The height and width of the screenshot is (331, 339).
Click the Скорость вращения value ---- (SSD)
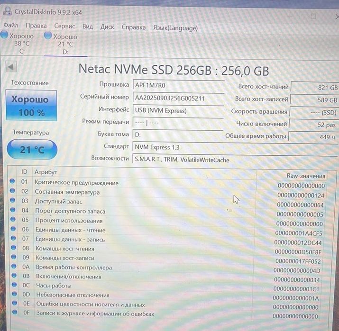(313, 112)
